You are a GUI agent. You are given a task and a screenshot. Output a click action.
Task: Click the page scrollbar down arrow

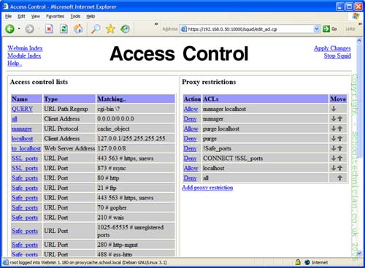point(359,253)
